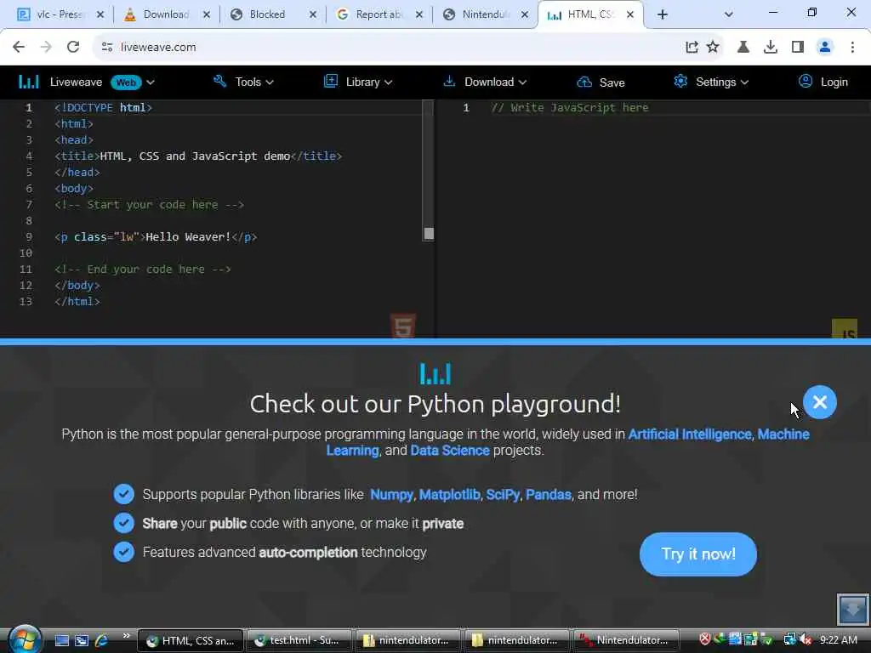
Task: Click the Save button
Action: [x=612, y=82]
